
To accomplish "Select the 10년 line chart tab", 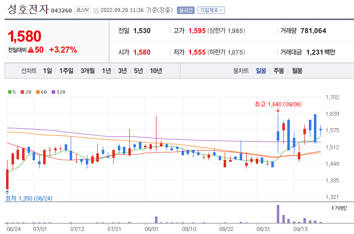I will click(156, 71).
